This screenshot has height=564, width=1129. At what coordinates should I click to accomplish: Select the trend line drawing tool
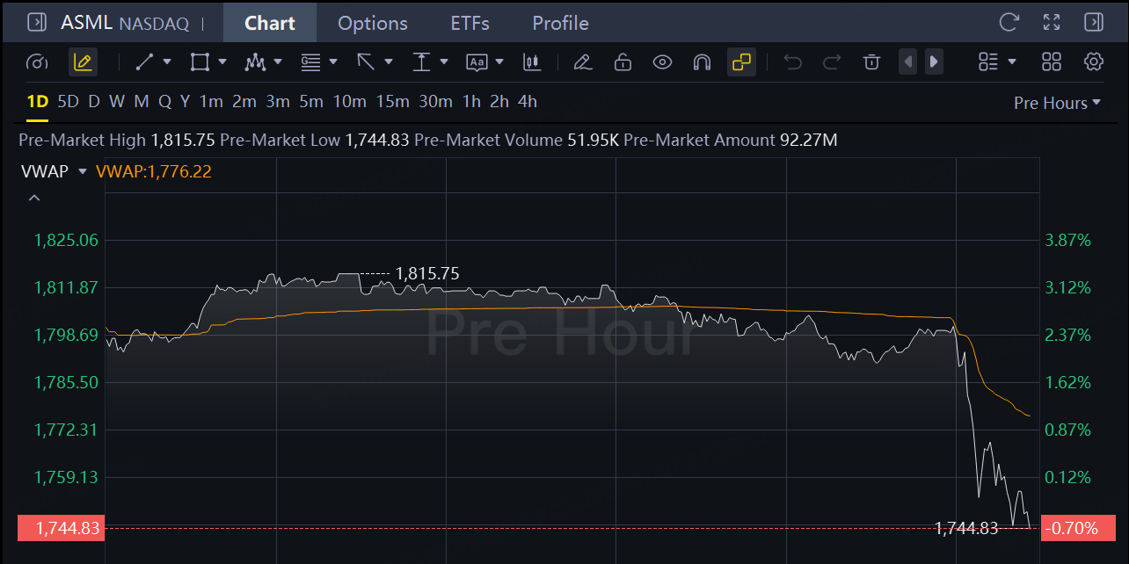coord(145,61)
